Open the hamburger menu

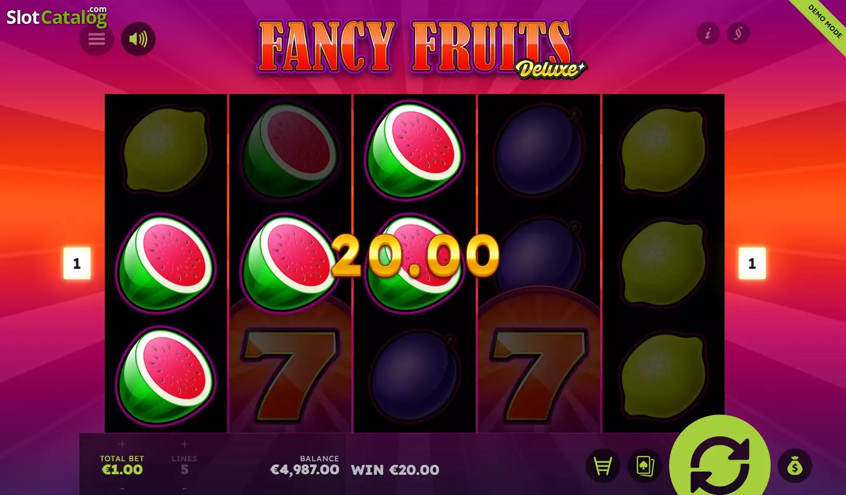[x=96, y=39]
